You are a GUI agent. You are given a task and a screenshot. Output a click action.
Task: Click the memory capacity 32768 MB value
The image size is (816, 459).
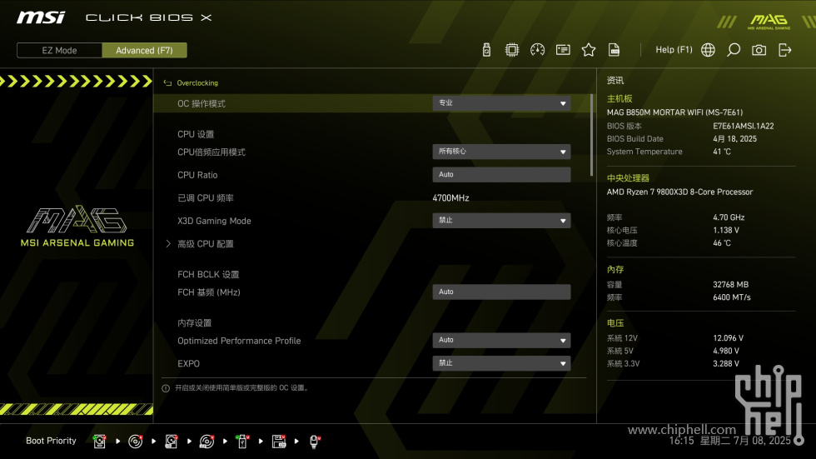(x=731, y=285)
